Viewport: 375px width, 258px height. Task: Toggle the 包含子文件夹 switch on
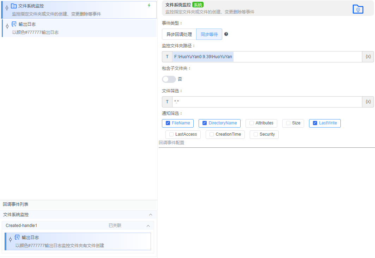(x=169, y=79)
